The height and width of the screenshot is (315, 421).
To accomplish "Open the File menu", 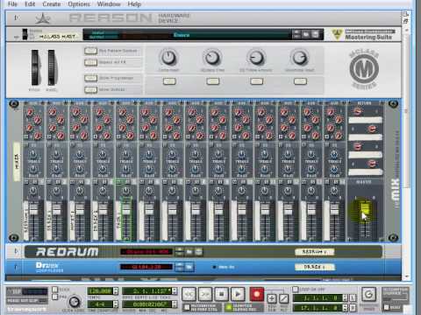I will tap(12, 4).
